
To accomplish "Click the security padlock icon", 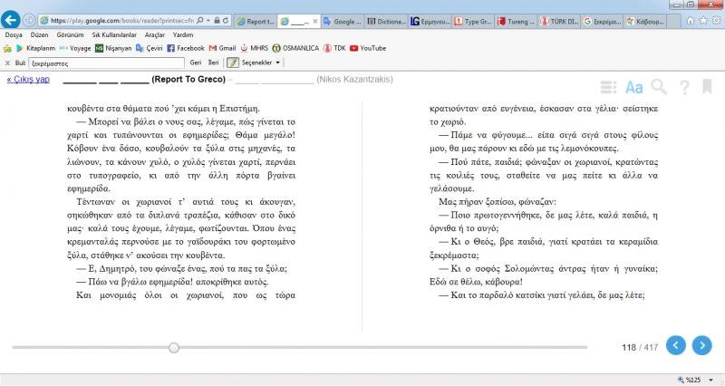I will coord(217,21).
